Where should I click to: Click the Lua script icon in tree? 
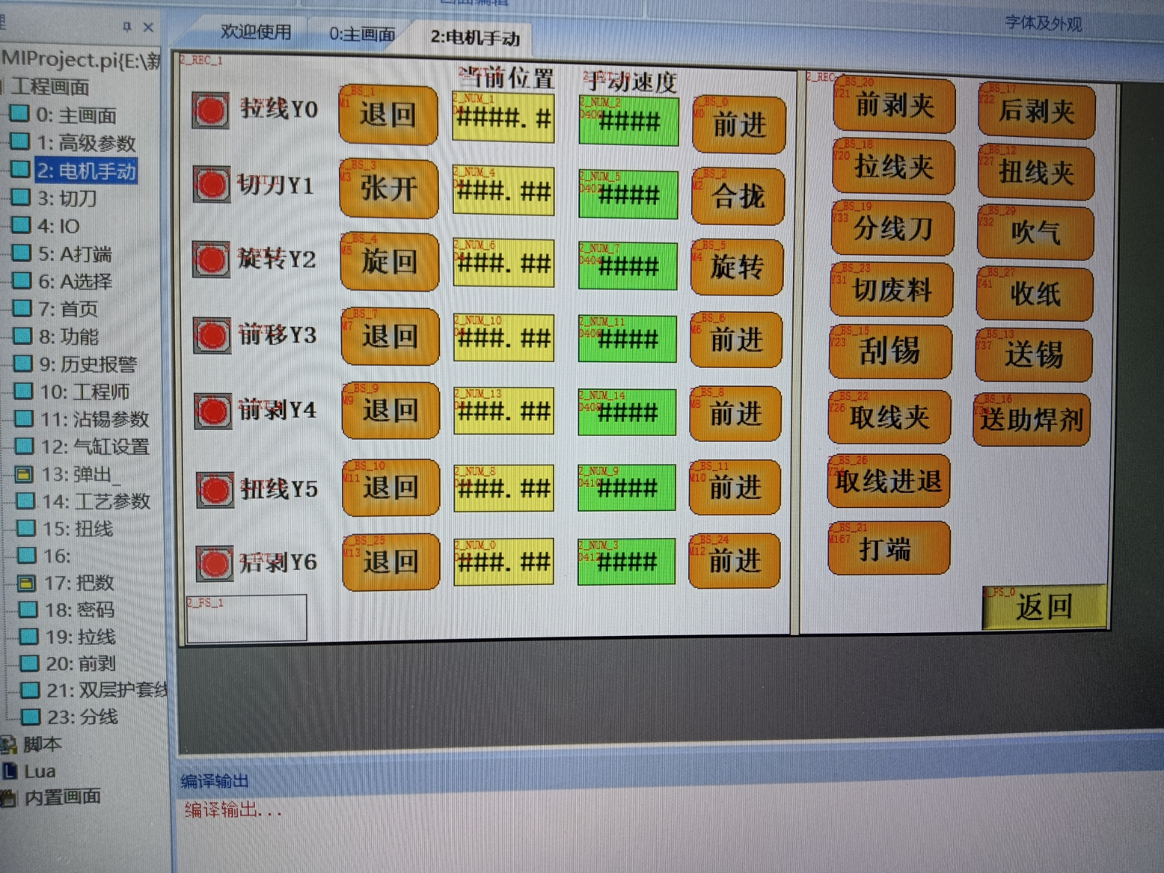pos(10,771)
